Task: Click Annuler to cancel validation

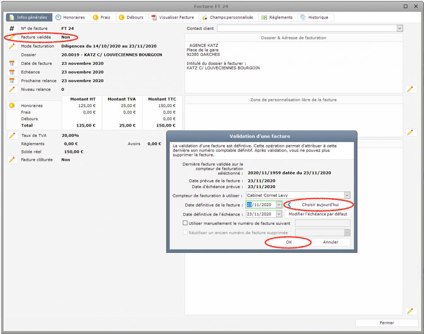Action: coord(330,242)
